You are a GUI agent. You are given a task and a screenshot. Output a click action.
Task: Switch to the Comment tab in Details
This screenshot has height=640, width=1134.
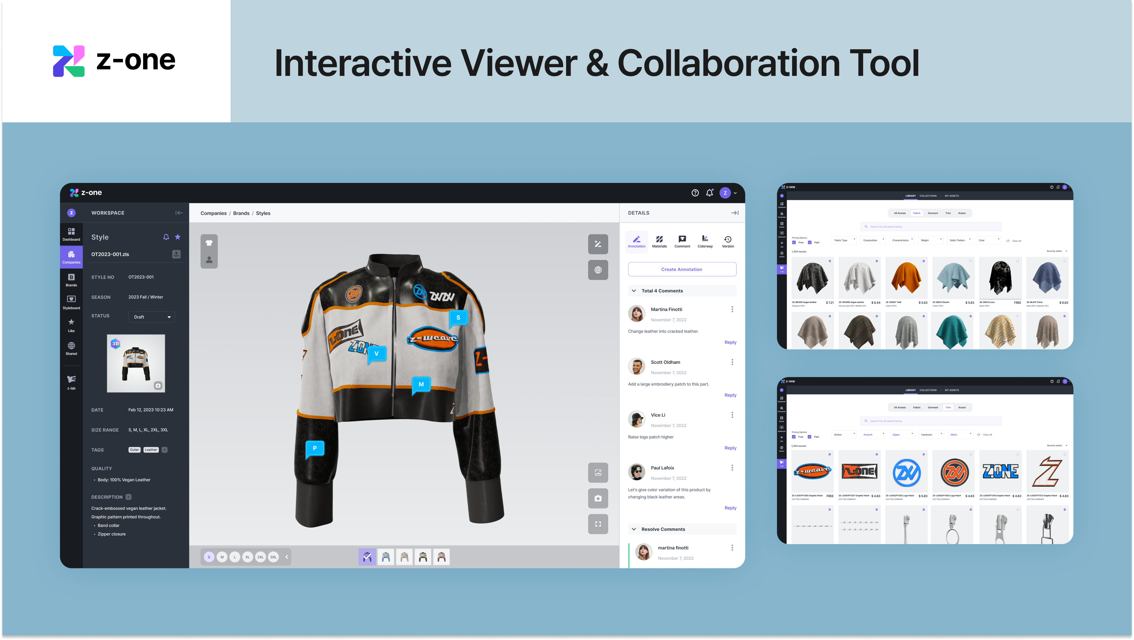682,242
